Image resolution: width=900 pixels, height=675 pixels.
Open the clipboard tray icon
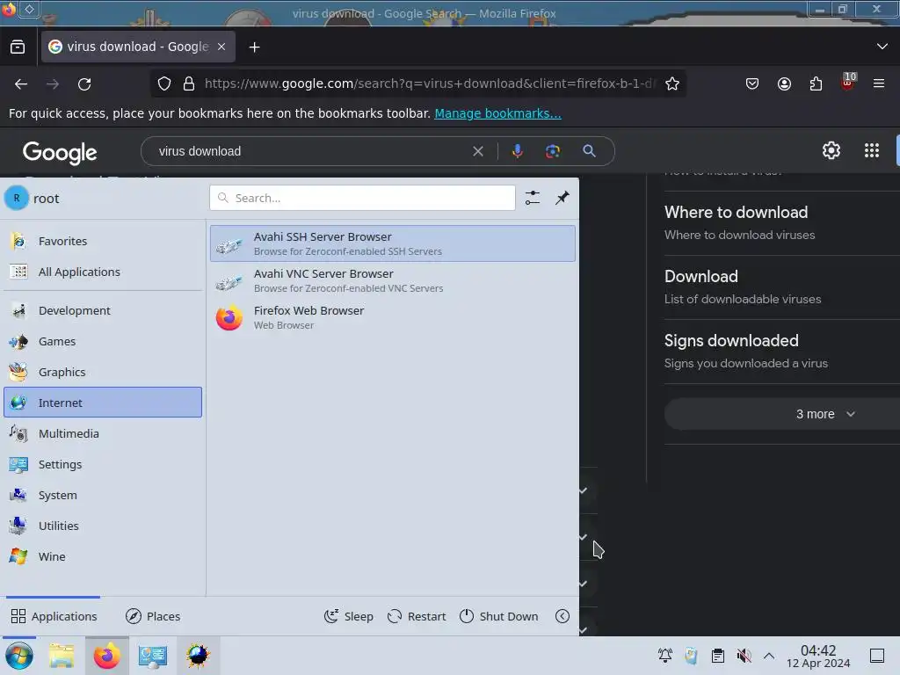717,656
